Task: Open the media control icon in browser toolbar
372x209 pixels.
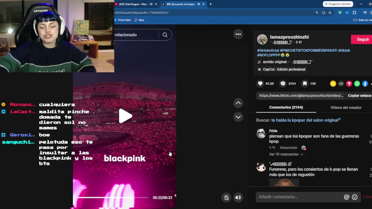Action: click(x=365, y=13)
